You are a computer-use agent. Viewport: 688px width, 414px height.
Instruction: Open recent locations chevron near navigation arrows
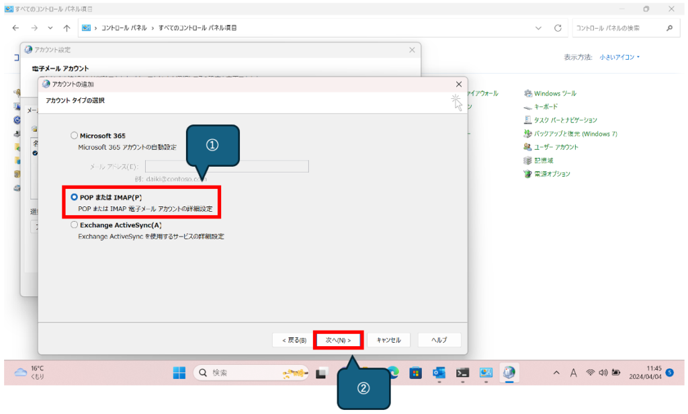[50, 28]
